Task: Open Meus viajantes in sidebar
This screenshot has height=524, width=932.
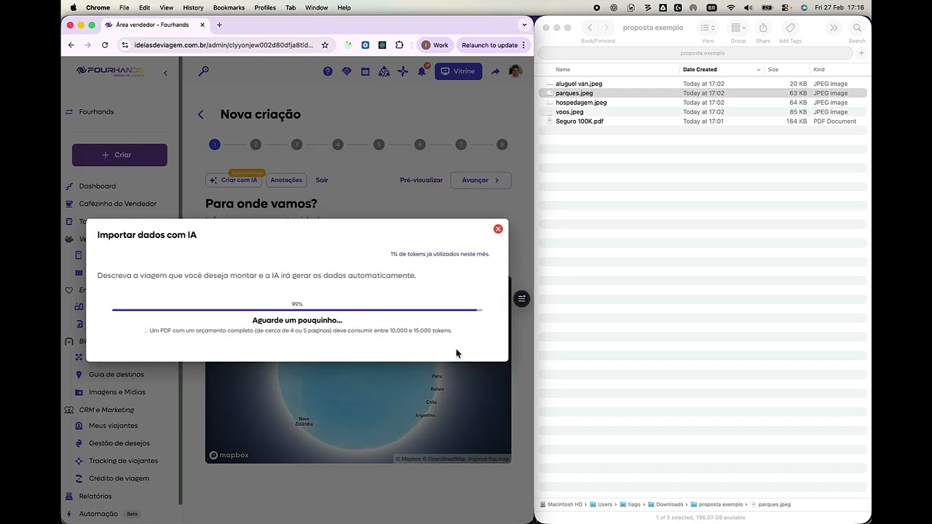Action: [x=113, y=425]
